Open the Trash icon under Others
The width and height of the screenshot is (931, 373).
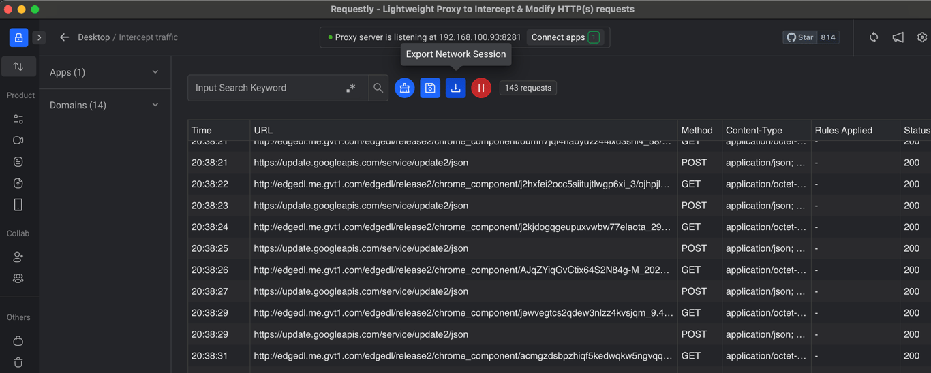click(18, 362)
